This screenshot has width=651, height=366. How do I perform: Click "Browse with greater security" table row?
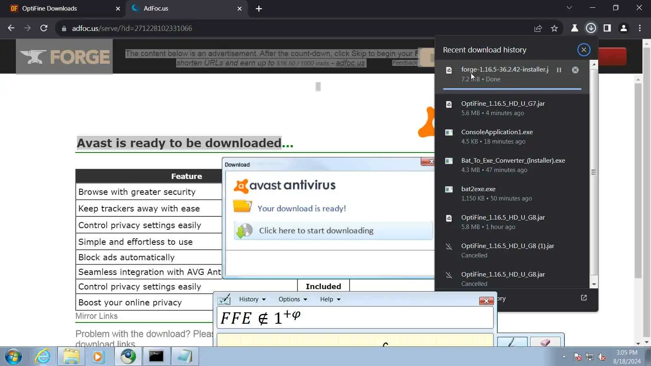pos(149,192)
